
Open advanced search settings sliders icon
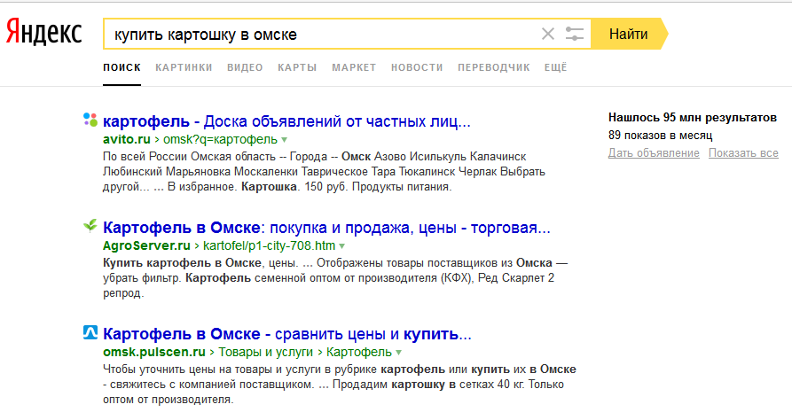point(575,34)
